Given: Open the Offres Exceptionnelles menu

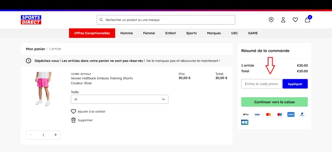Looking at the screenshot, I should point(92,33).
